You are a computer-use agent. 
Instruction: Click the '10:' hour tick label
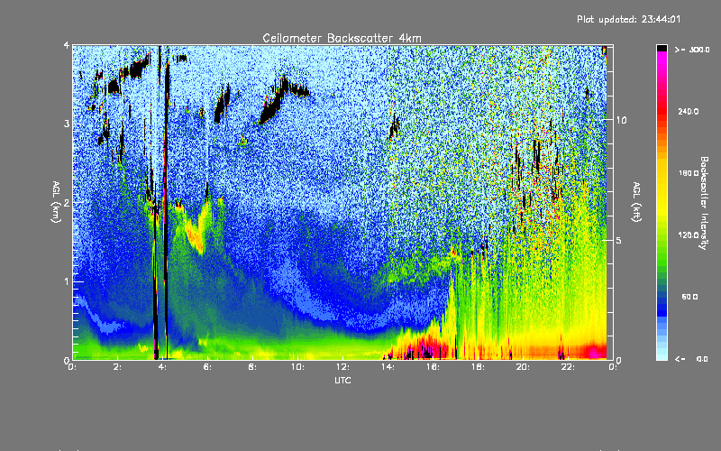297,367
